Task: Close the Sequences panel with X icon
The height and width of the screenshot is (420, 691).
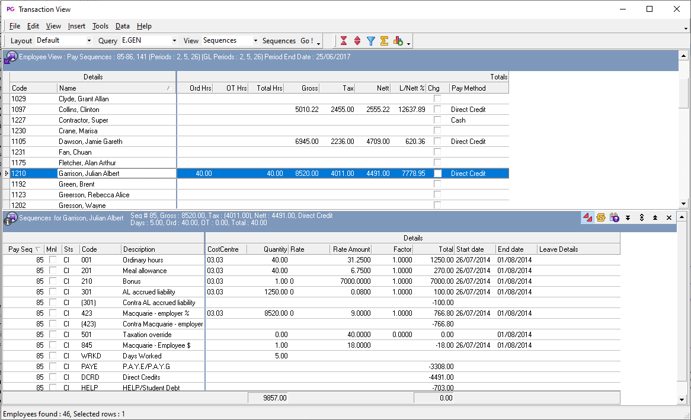Action: [669, 218]
